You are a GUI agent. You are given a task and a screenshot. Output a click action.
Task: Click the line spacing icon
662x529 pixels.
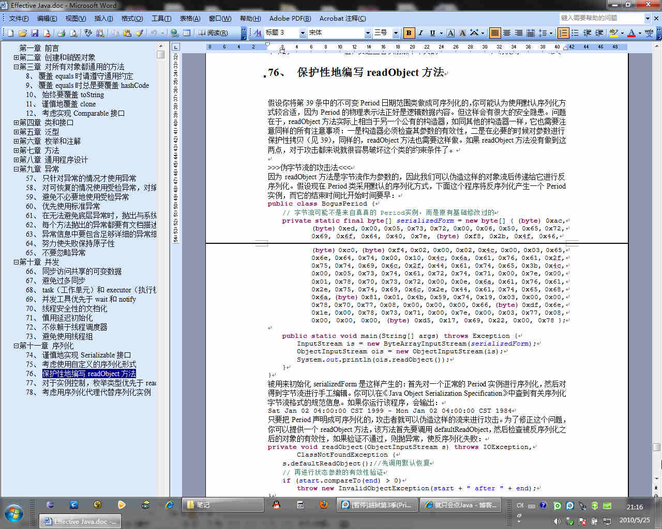(543, 33)
